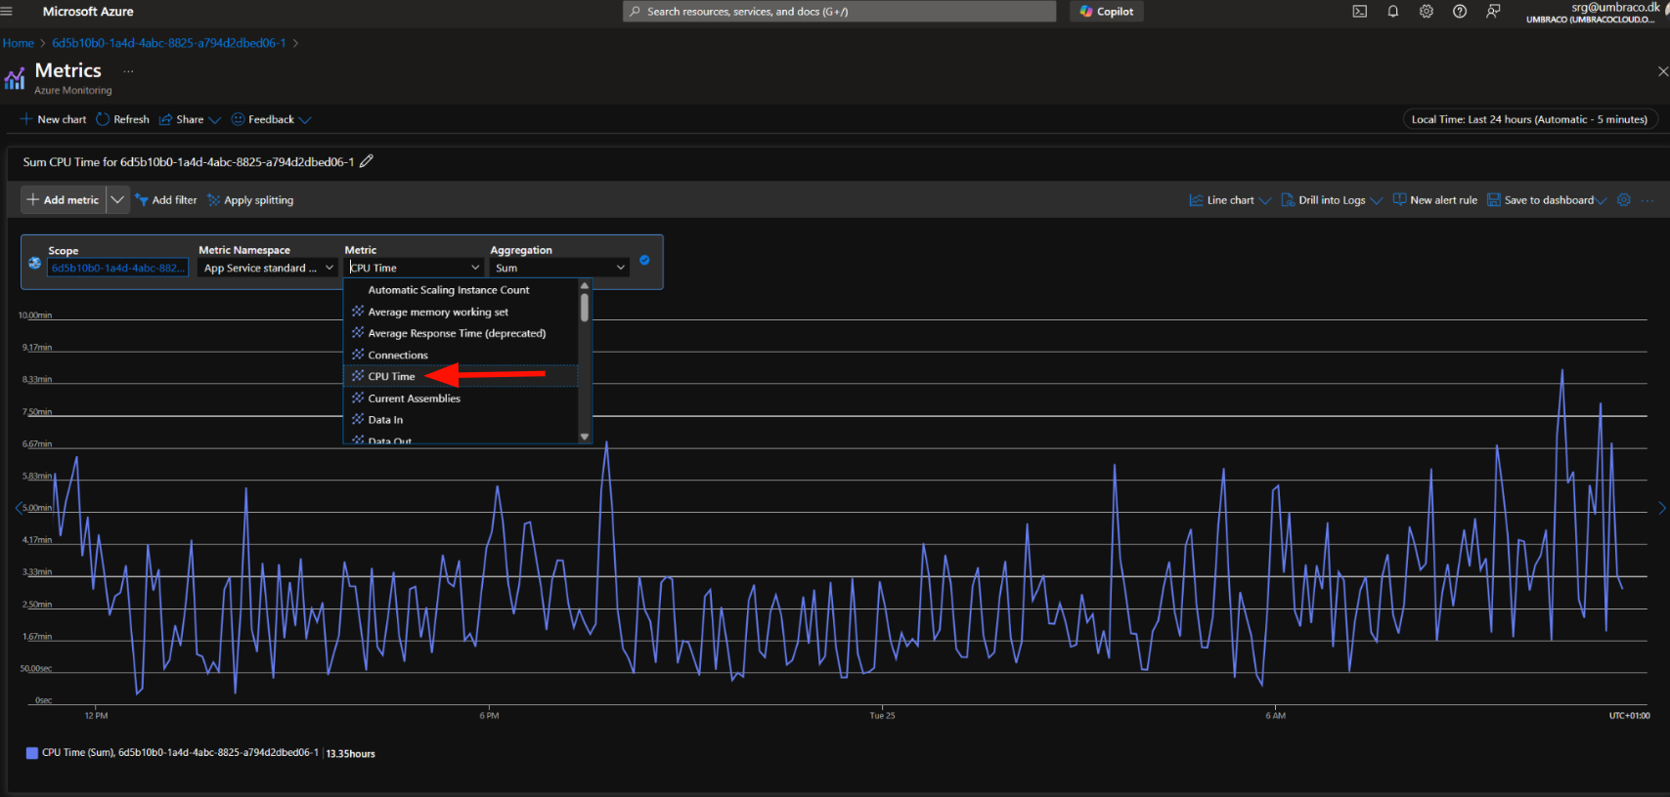Click the Home breadcrumb link
Viewport: 1670px width, 797px height.
tap(18, 43)
